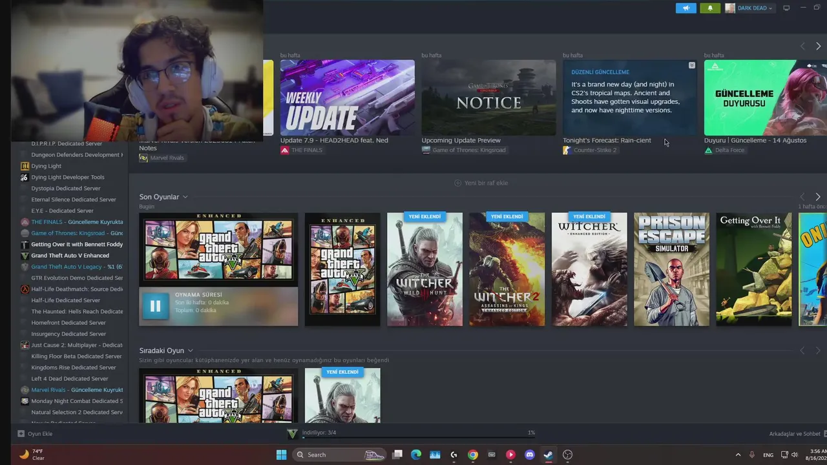The width and height of the screenshot is (827, 465).
Task: Click the Dying Light game icon in library list
Action: tap(25, 166)
